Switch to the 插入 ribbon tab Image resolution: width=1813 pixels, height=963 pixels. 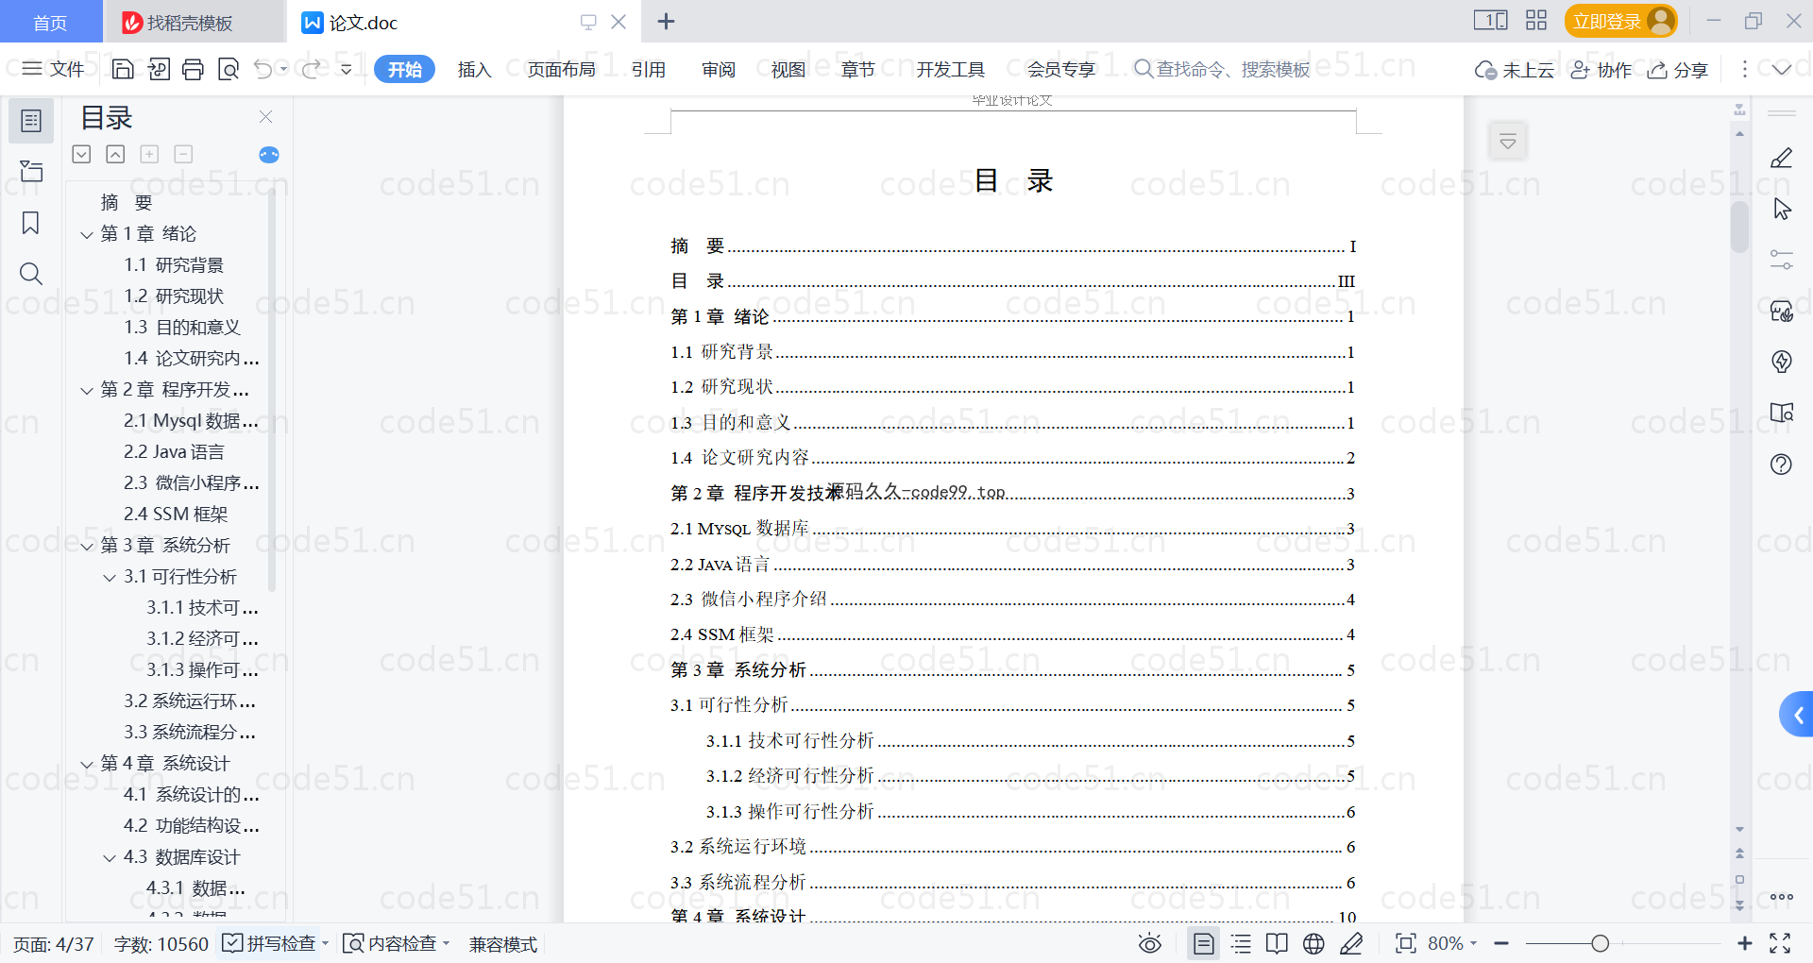tap(474, 69)
